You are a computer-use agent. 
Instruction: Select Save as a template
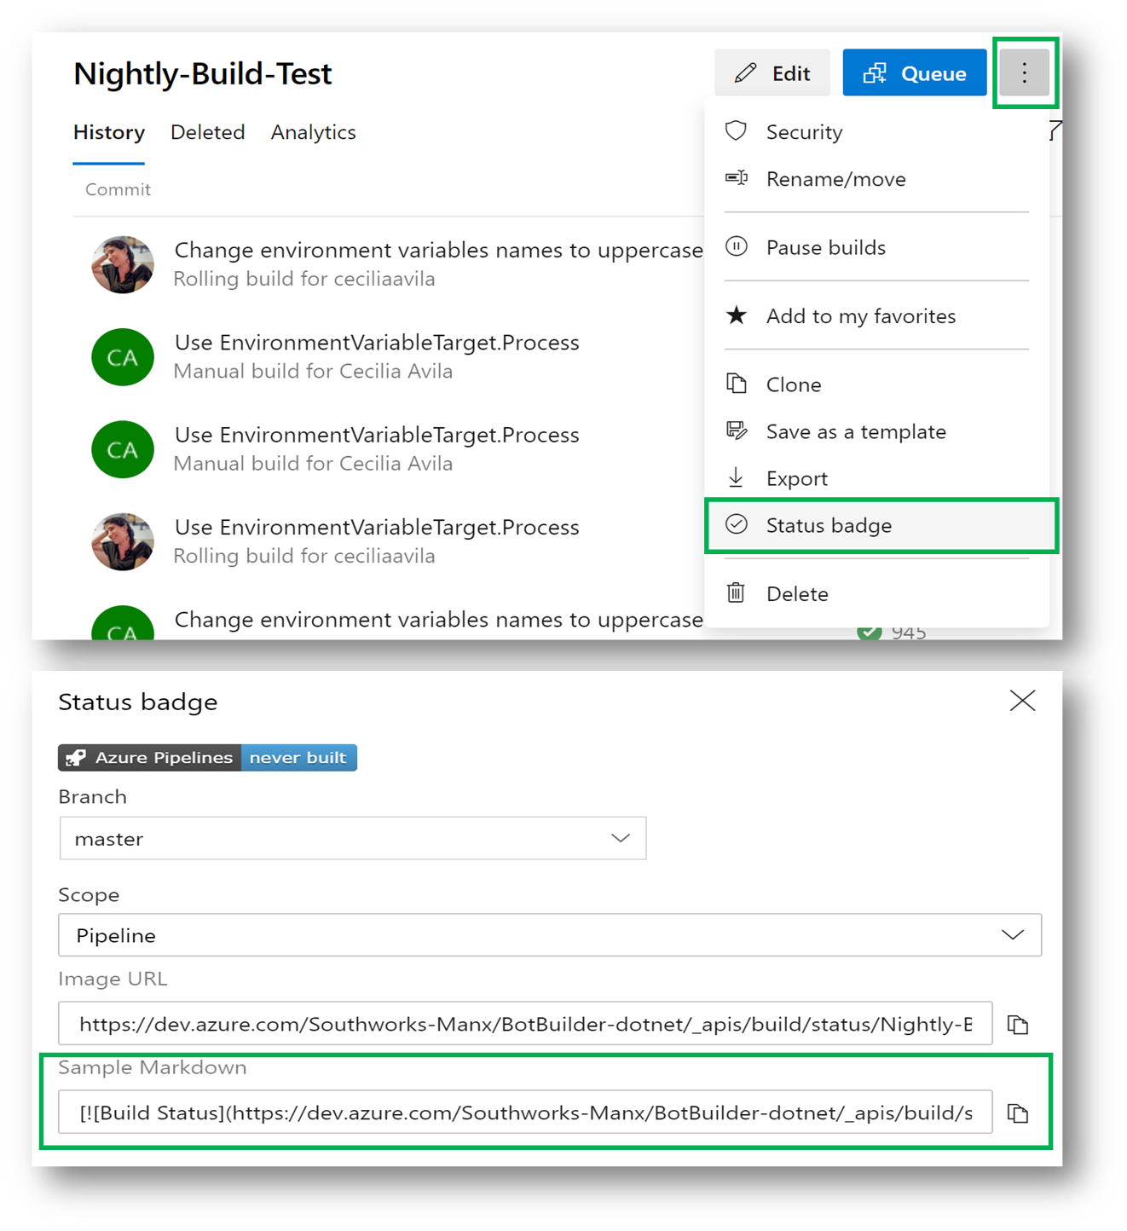tap(877, 431)
